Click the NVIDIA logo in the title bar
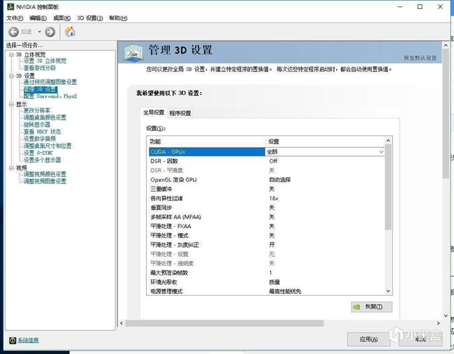The height and width of the screenshot is (354, 454). click(x=11, y=6)
